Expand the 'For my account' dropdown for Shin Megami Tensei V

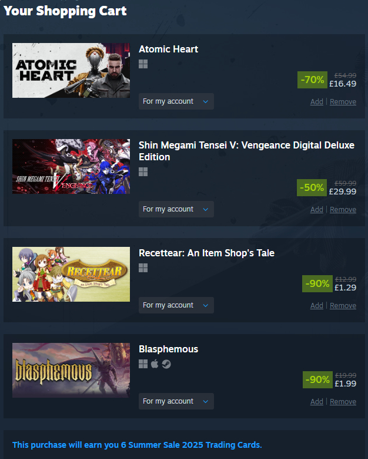coord(176,209)
